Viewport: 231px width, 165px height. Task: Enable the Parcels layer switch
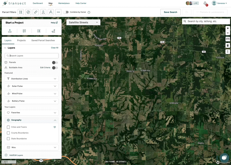55,63
